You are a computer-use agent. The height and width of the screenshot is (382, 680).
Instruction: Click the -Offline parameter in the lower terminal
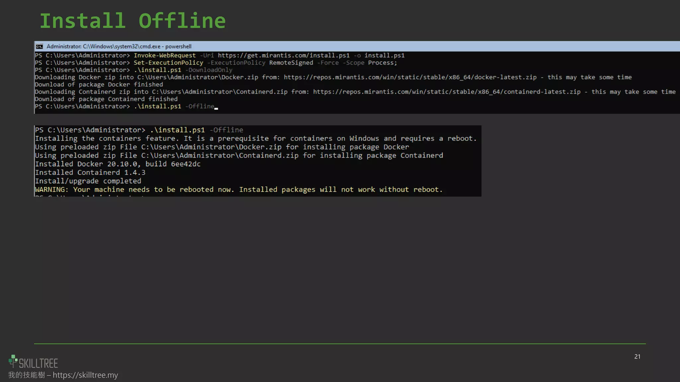[226, 130]
